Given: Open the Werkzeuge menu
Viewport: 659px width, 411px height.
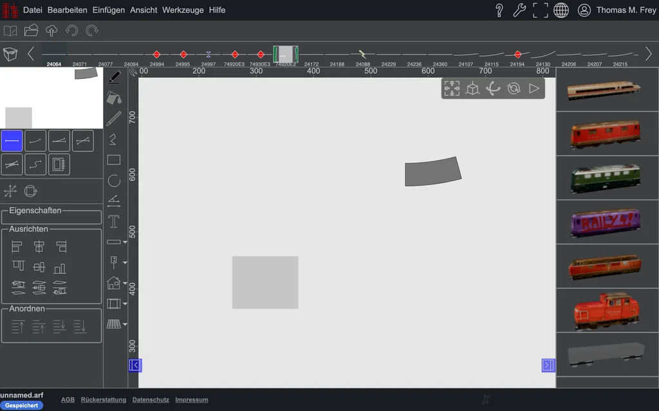Looking at the screenshot, I should click(x=183, y=10).
